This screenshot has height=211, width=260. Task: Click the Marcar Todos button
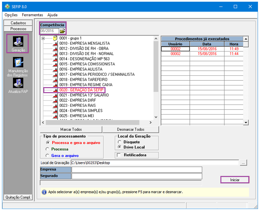(x=71, y=129)
